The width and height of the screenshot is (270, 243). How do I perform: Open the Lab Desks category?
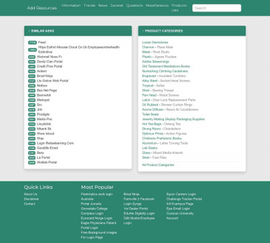150,148
